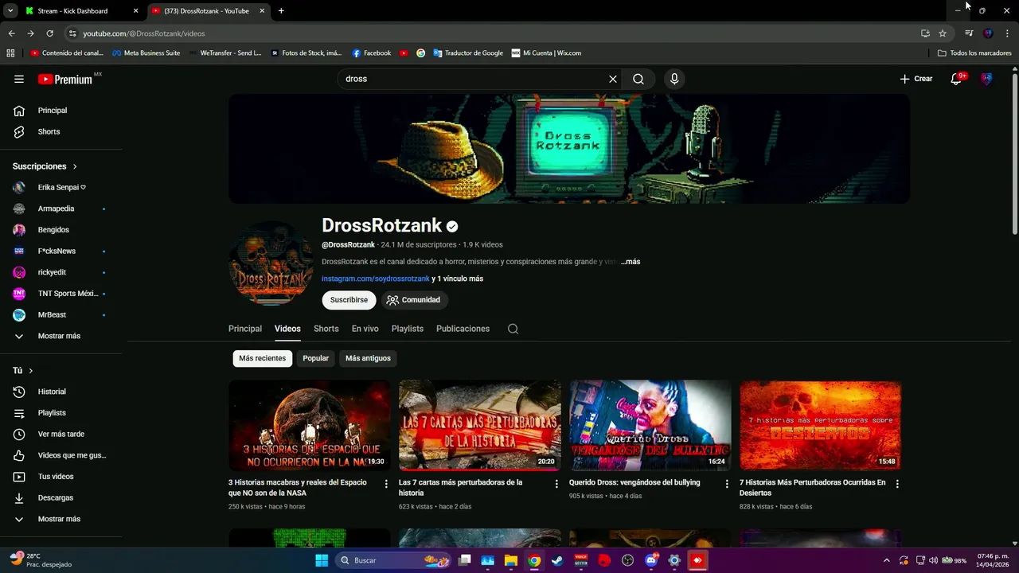
Task: Switch to the En vivo channel tab
Action: pyautogui.click(x=365, y=329)
